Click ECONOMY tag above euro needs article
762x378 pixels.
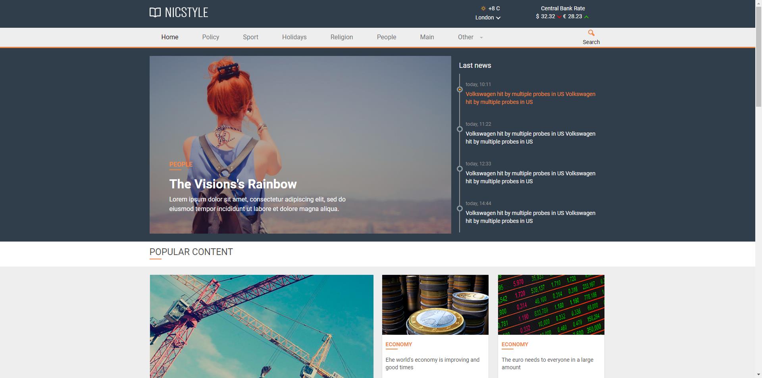coord(515,344)
